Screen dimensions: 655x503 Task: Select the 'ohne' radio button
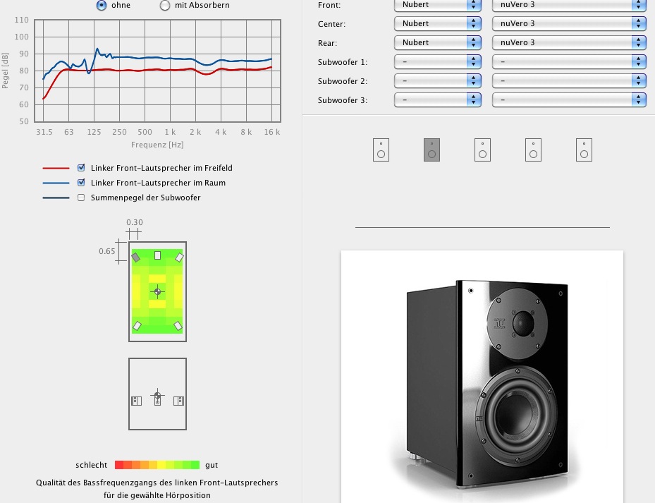(x=102, y=6)
